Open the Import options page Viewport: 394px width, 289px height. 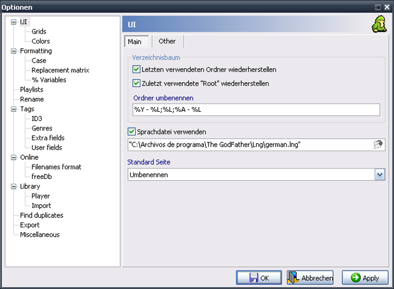(x=41, y=206)
